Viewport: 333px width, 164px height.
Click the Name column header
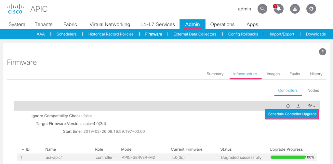50,149
